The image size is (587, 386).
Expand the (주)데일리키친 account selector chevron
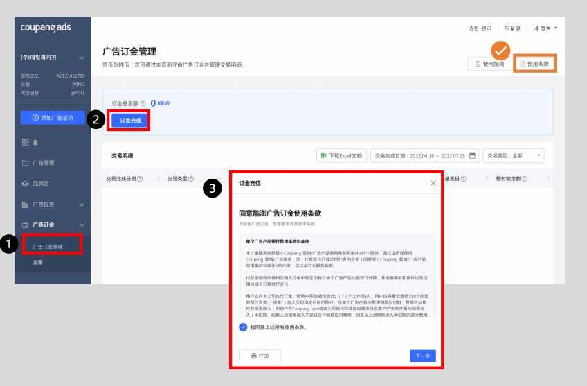82,58
